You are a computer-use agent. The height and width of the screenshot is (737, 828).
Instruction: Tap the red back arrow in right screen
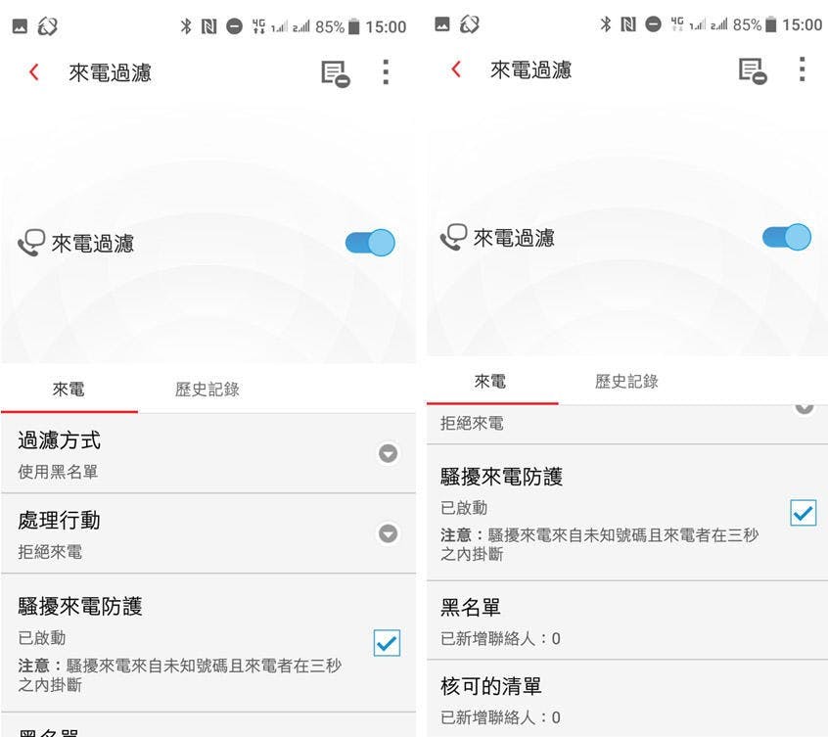(x=456, y=69)
